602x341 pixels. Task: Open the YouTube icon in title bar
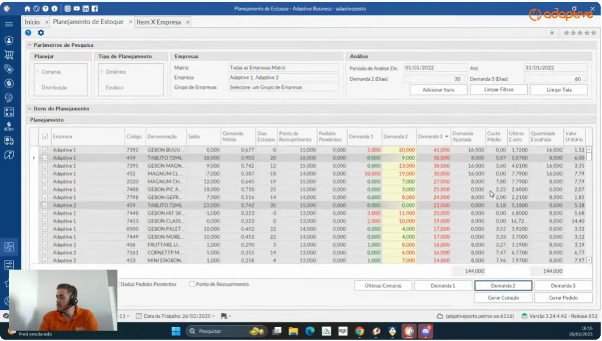click(x=76, y=8)
